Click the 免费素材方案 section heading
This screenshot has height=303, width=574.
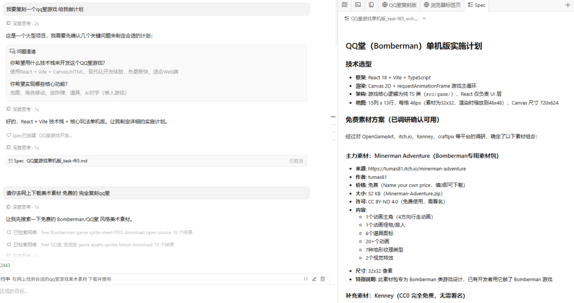coord(392,119)
